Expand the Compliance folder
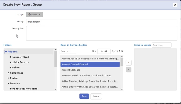This screenshot has width=181, height=104. pyautogui.click(x=8, y=73)
